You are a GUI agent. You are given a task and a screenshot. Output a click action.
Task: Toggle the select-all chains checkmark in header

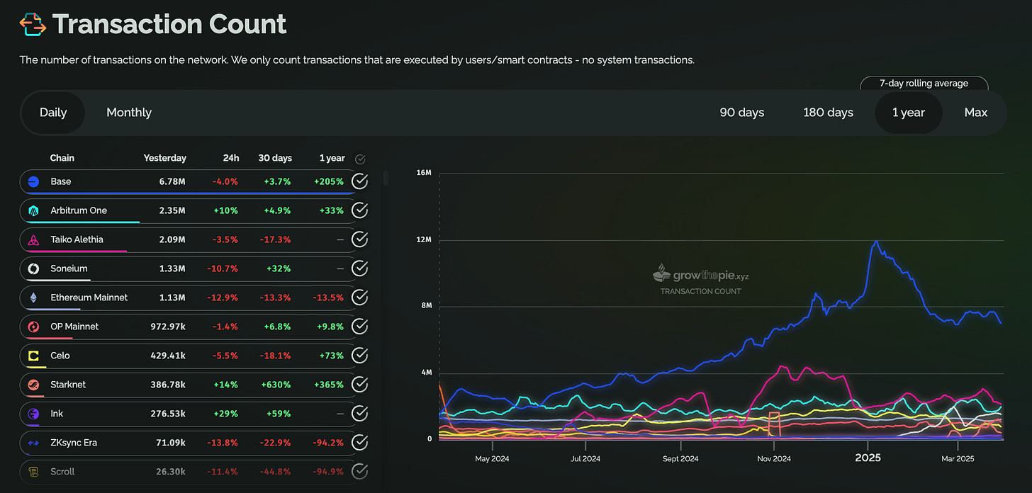(x=360, y=159)
